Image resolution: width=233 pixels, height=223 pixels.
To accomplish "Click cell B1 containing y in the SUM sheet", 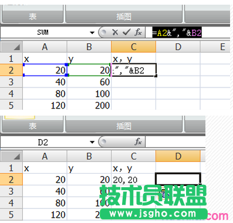I will coord(89,59).
